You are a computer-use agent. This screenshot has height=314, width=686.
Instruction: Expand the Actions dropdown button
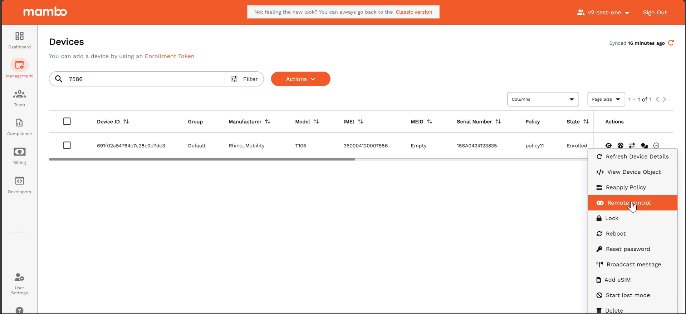(300, 79)
